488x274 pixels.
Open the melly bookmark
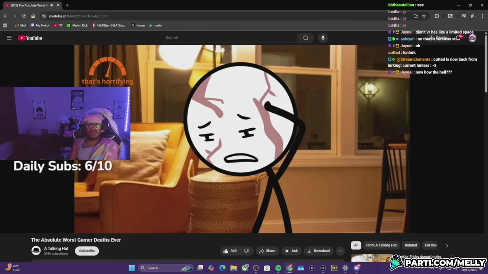156,25
